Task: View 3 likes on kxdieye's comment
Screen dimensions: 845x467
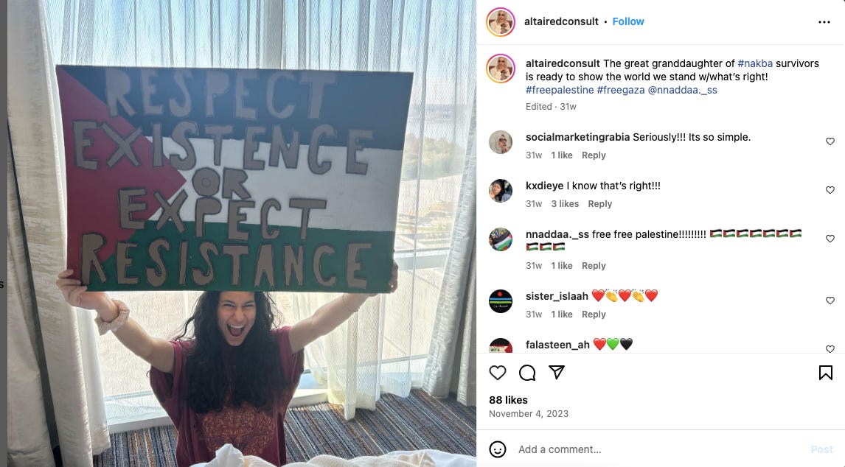Action: (565, 203)
